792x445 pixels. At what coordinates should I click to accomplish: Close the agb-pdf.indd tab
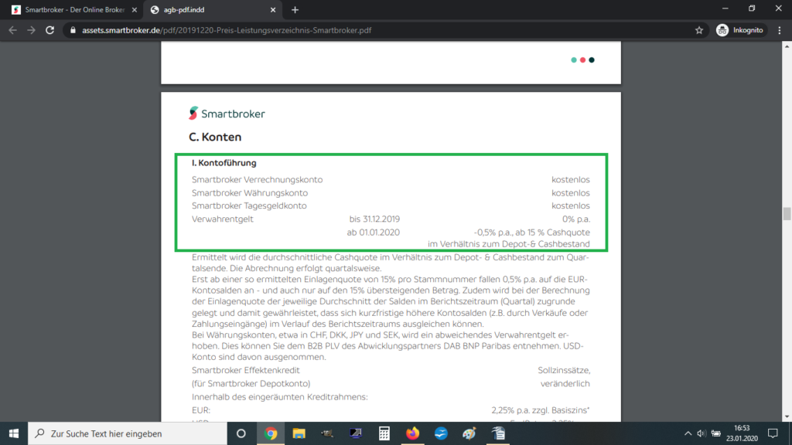[x=273, y=10]
